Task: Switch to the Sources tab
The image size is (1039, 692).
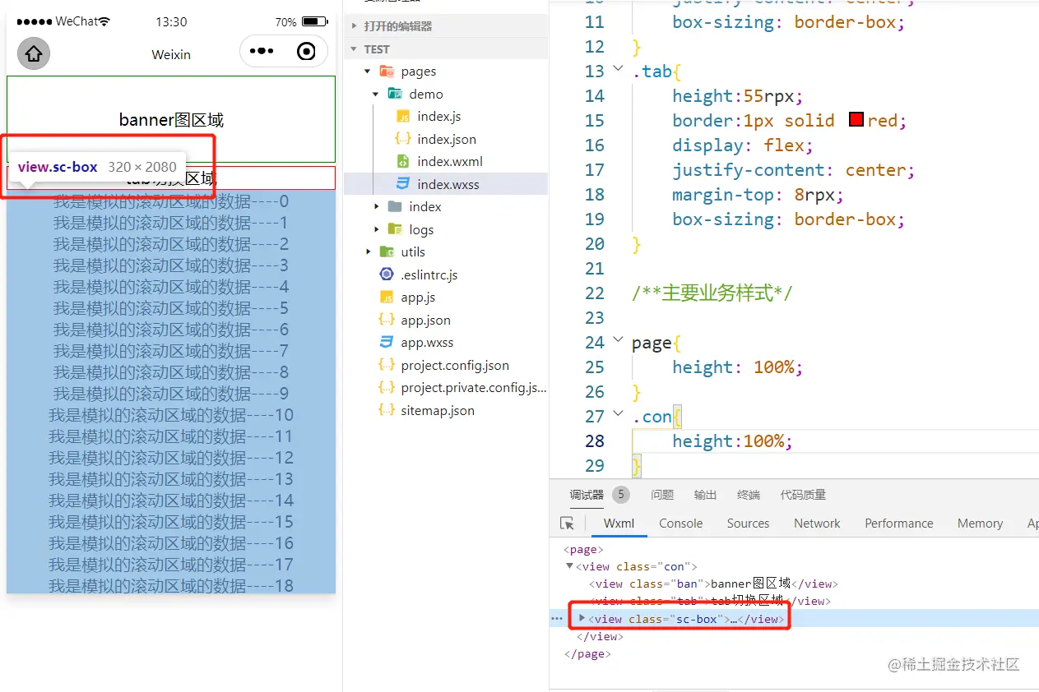Action: (x=748, y=524)
